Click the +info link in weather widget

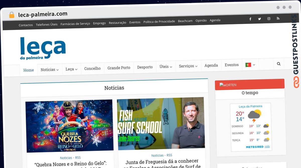[267, 146]
